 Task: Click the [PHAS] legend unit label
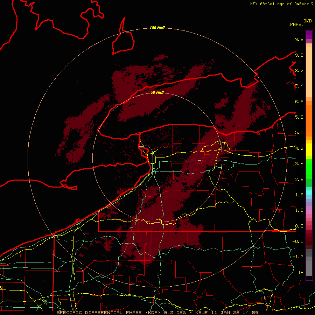(x=296, y=24)
